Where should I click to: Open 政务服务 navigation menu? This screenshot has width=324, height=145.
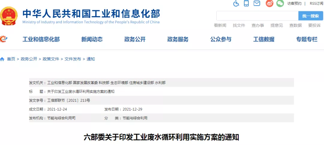[178, 39]
